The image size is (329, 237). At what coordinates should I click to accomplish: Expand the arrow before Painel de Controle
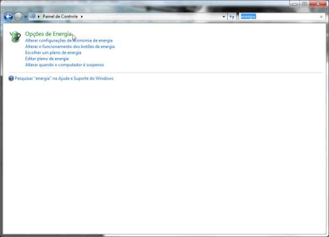click(39, 16)
